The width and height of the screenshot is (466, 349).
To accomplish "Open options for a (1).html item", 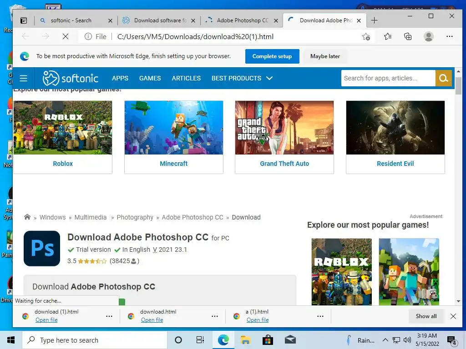I will coord(320,316).
